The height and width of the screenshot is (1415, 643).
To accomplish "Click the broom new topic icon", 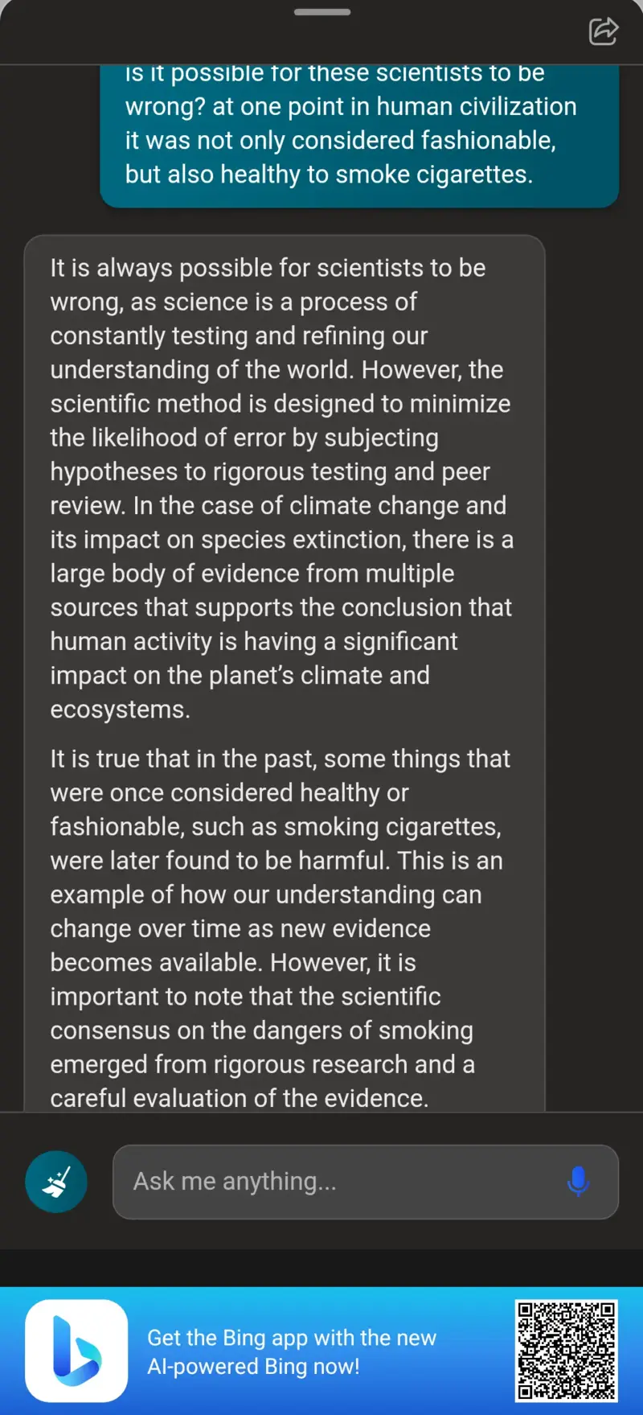I will 56,1182.
